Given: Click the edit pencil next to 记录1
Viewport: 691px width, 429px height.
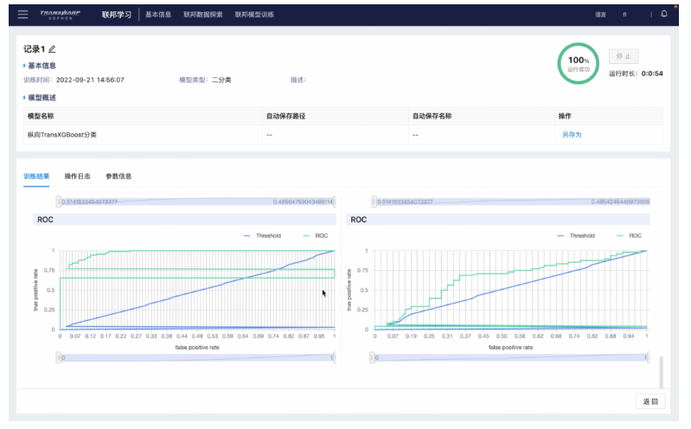Looking at the screenshot, I should click(x=52, y=49).
